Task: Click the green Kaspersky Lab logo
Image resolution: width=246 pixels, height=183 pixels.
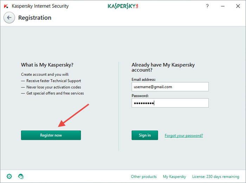Action: tap(123, 6)
